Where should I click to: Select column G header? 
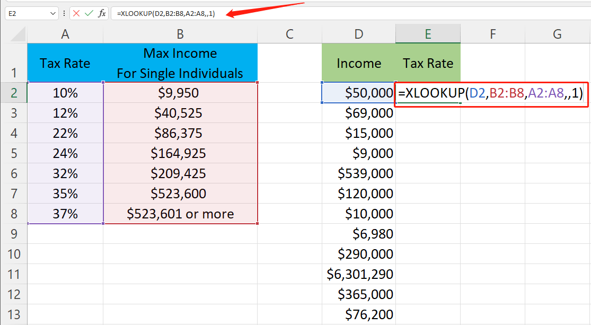point(557,34)
